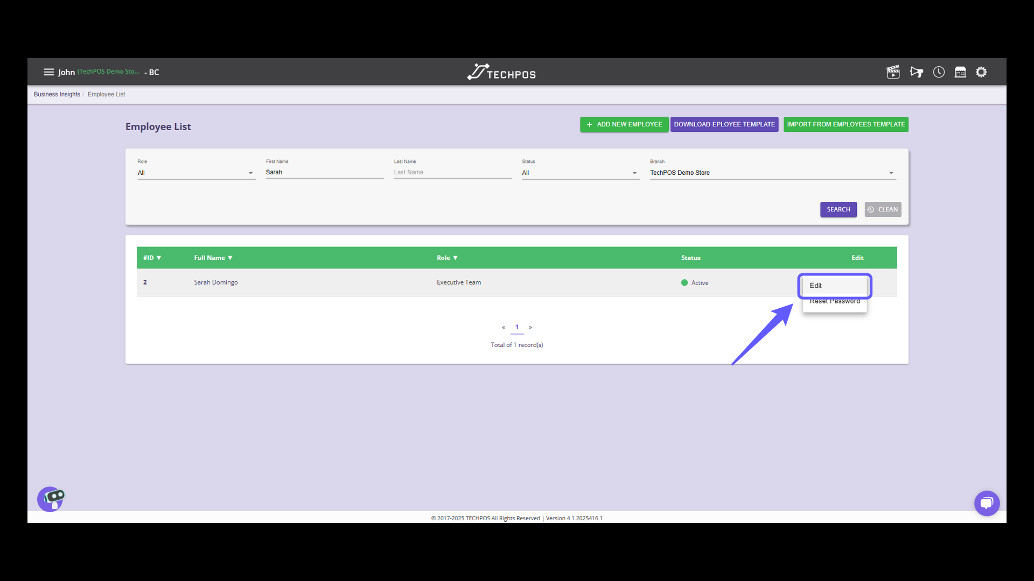This screenshot has height=581, width=1034.
Task: Click the Search button
Action: pos(838,209)
